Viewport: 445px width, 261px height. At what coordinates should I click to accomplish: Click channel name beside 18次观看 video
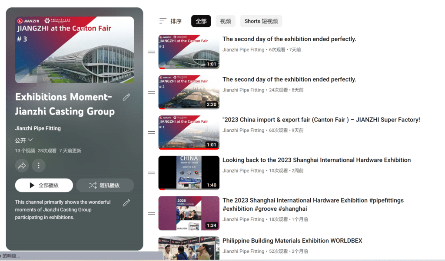coord(243,219)
